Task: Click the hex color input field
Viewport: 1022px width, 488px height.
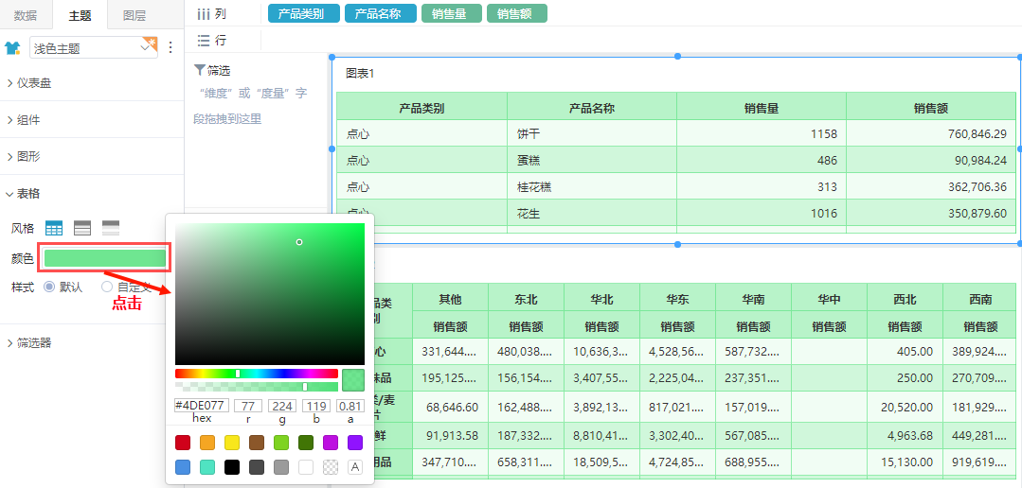Action: click(202, 406)
